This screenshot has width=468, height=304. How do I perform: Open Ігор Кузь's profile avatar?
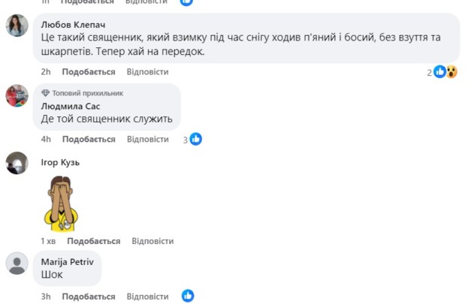[17, 163]
